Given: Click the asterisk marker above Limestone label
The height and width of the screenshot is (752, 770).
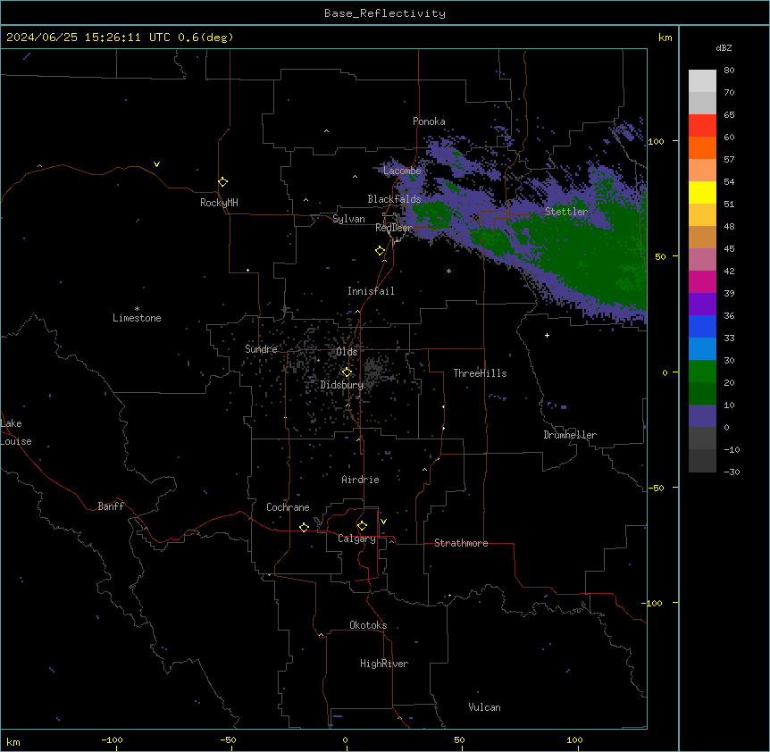Looking at the screenshot, I should click(x=137, y=309).
